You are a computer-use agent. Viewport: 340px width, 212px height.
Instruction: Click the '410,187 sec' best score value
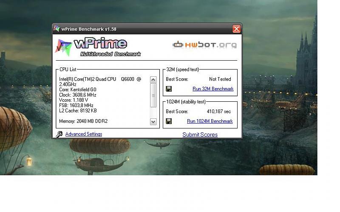[219, 112]
